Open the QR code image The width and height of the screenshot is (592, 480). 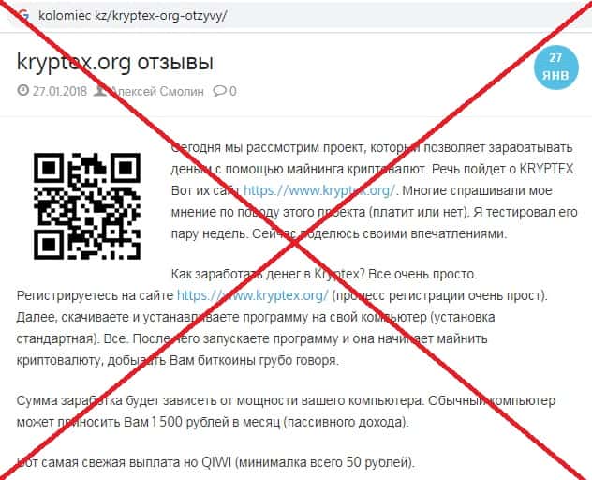pyautogui.click(x=87, y=206)
